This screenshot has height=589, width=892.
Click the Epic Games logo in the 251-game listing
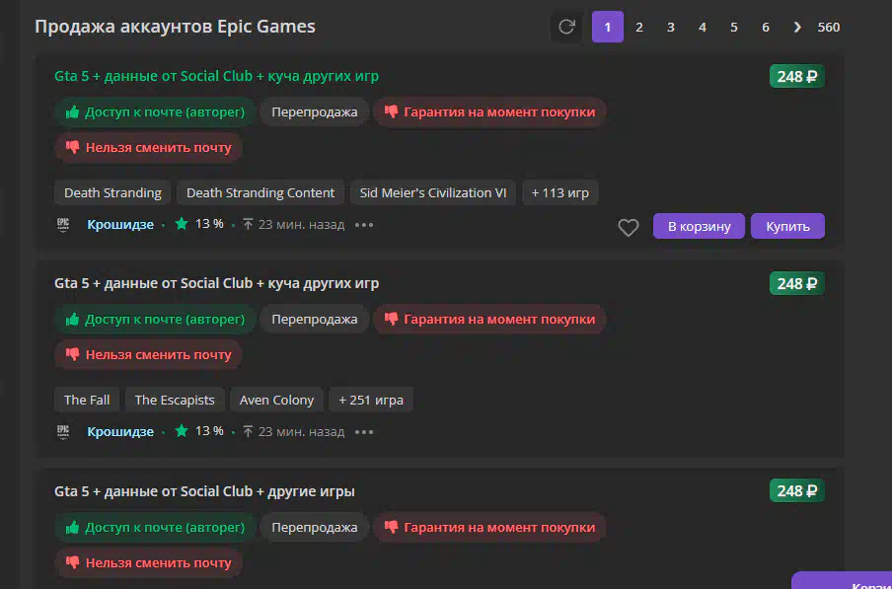point(63,431)
